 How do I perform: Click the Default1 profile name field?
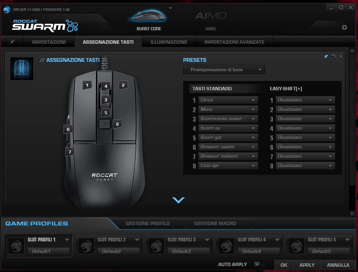tap(49, 251)
